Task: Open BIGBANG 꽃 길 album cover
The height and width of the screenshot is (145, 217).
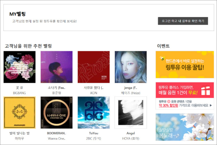Action: pos(19,67)
